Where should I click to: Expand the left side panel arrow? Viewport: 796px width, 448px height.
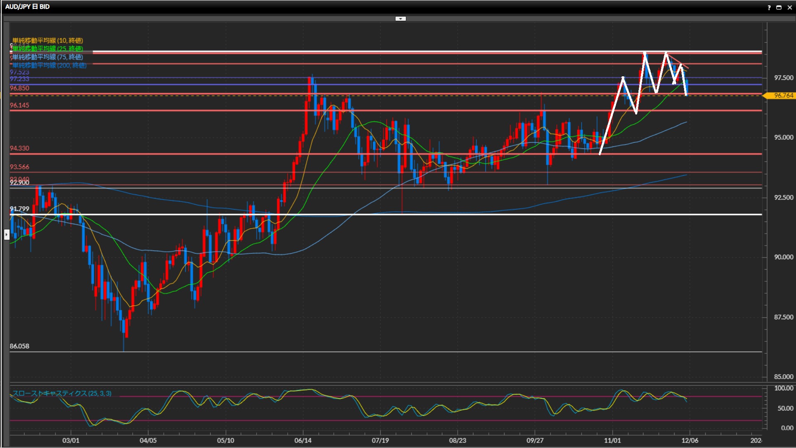point(6,235)
